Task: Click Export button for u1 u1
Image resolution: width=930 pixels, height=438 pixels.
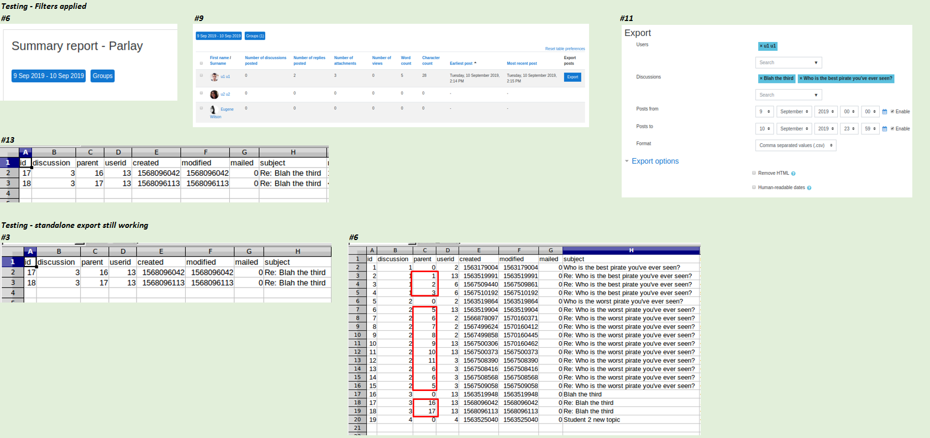Action: [572, 77]
